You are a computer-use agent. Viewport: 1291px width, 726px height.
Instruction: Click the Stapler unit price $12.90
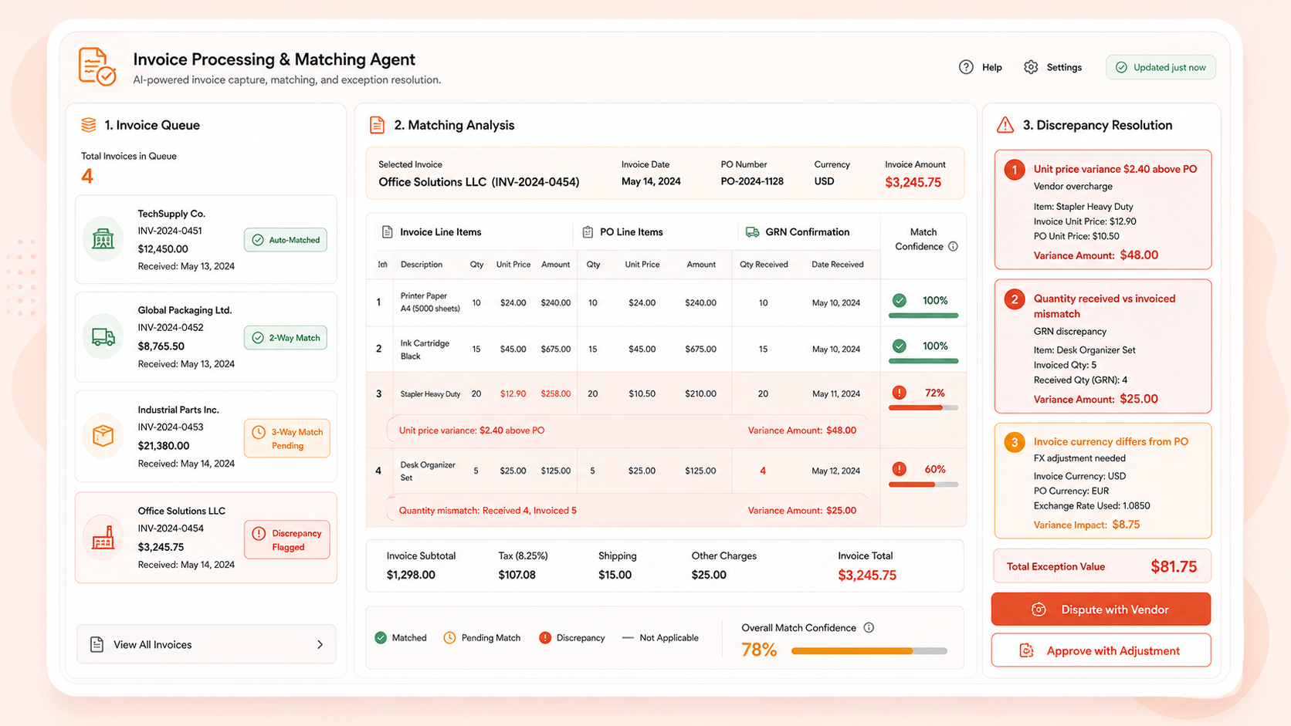[513, 393]
